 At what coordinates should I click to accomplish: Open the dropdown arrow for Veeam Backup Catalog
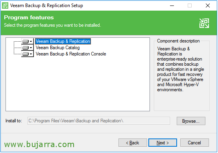pos(31,48)
